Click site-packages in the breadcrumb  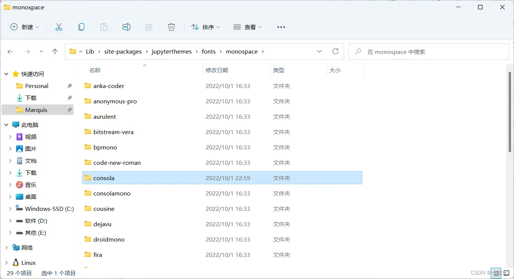pos(123,52)
